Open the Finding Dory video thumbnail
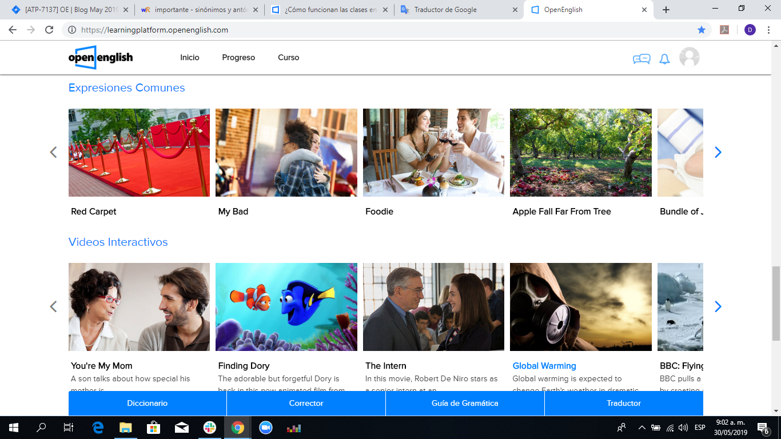 pos(286,307)
